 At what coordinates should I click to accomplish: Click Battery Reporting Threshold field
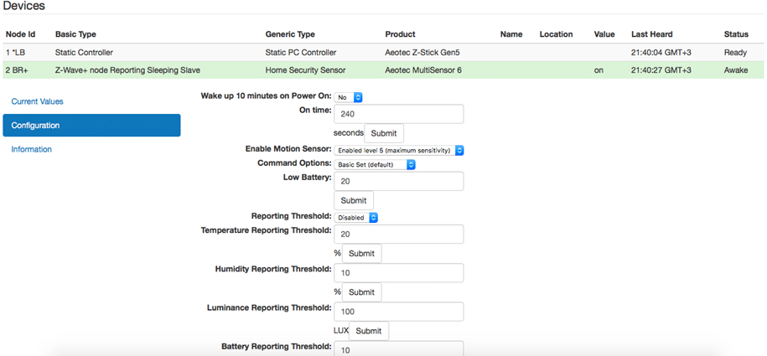tap(399, 348)
